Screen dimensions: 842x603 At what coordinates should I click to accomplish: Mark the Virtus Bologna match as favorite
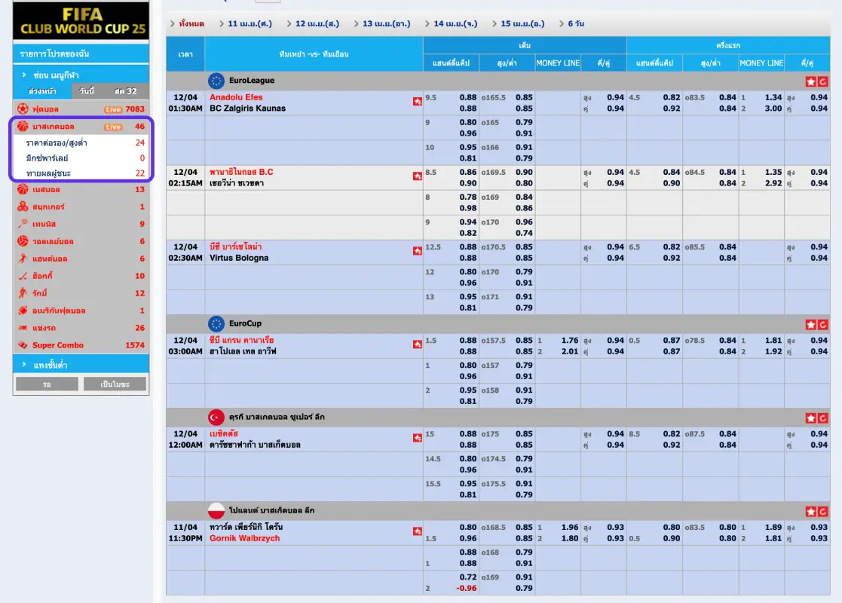tap(417, 251)
